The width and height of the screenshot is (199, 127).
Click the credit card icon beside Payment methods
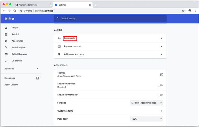click(x=59, y=46)
